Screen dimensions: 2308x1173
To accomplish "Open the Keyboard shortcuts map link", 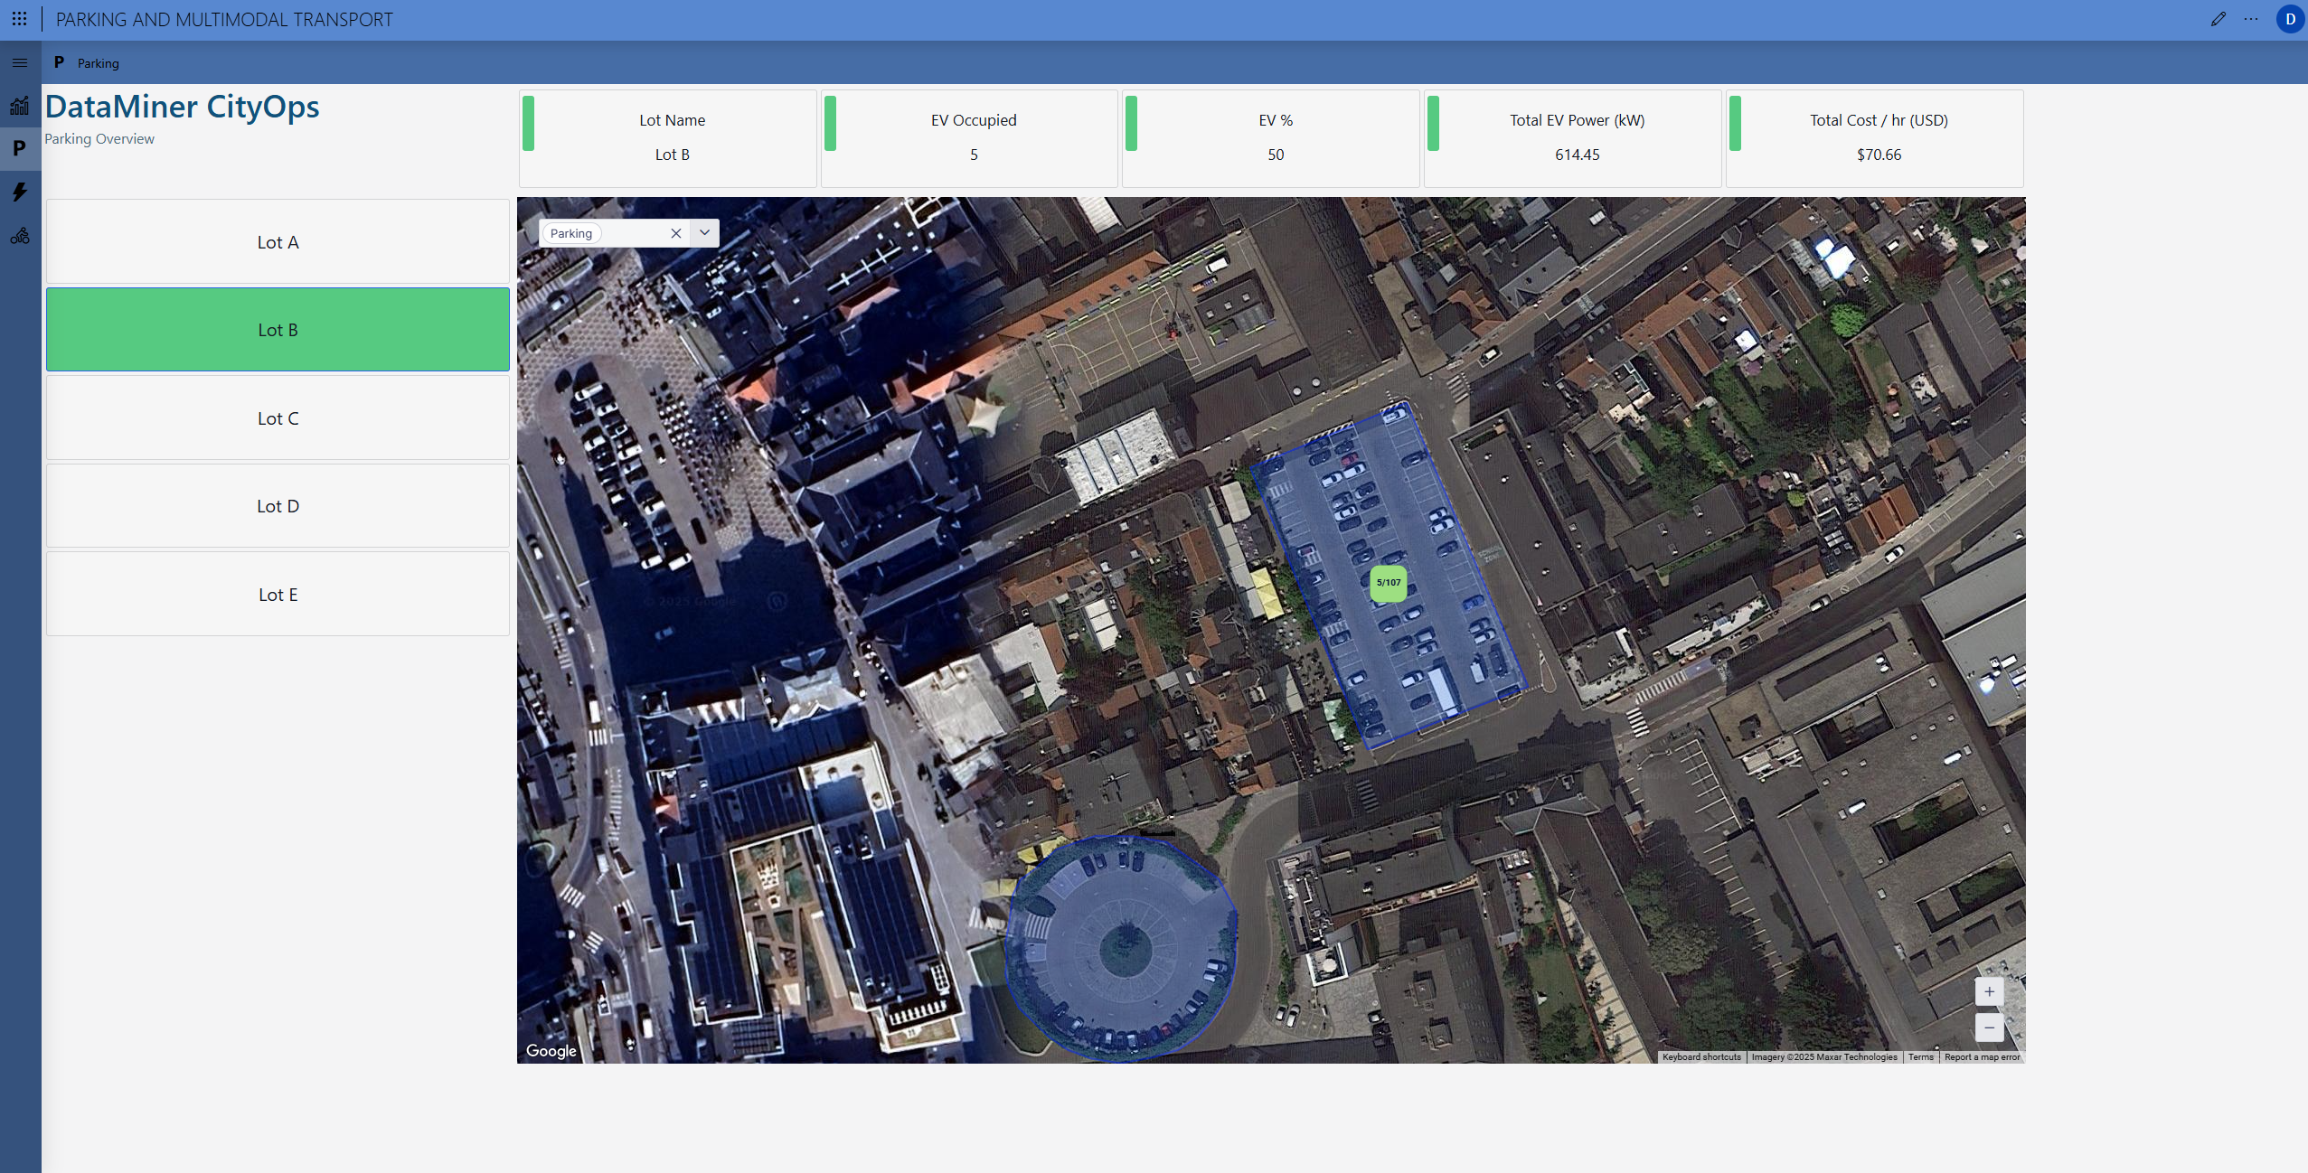I will click(1700, 1057).
